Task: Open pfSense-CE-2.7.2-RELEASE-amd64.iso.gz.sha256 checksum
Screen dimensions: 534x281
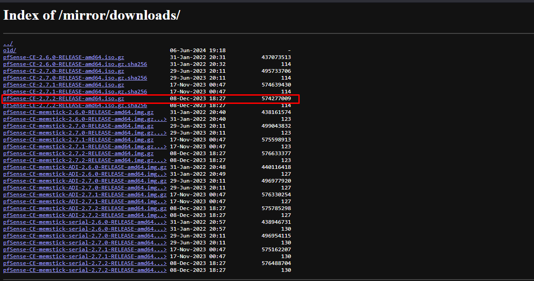Action: (x=75, y=105)
